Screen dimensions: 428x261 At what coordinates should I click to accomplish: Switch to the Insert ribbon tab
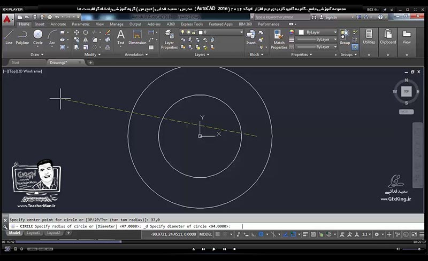(x=40, y=24)
